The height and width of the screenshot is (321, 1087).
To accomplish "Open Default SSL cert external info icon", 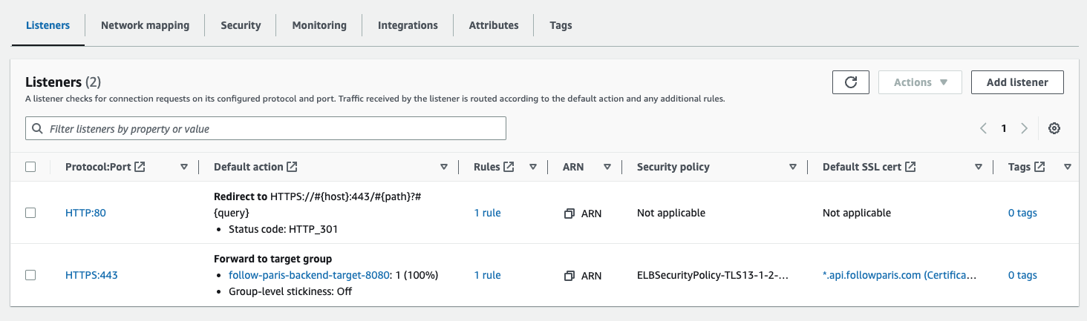I will 910,167.
